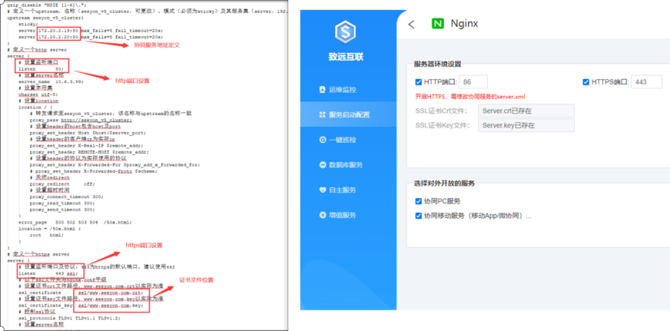670x331 pixels.
Task: Click the 致远互联 brand name text
Action: pos(346,56)
